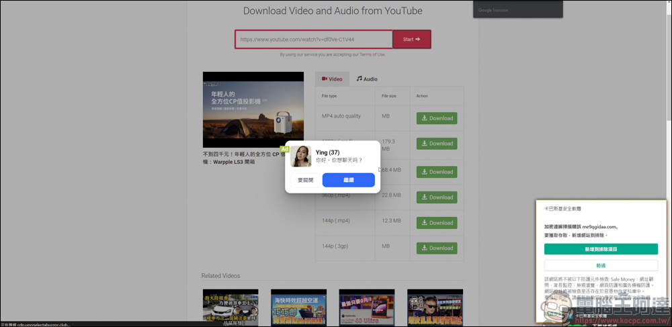Image resolution: width=672 pixels, height=327 pixels.
Task: Click Kaspersky's 新增到排除項目 button
Action: (601, 249)
